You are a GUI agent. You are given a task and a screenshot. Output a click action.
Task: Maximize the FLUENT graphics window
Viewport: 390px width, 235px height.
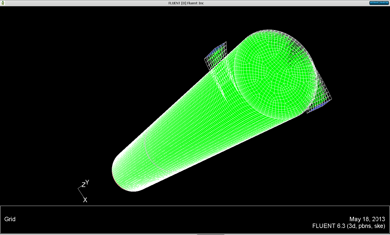380,3
